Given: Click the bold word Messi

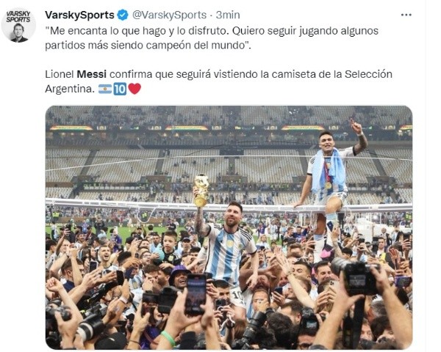Looking at the screenshot, I should 91,74.
